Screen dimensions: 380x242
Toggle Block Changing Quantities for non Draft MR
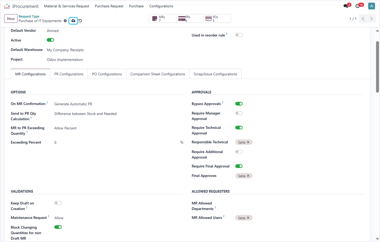click(58, 227)
